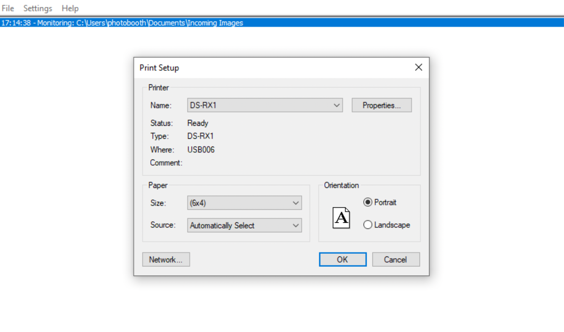This screenshot has width=564, height=332.
Task: Open the Help menu
Action: [x=70, y=8]
